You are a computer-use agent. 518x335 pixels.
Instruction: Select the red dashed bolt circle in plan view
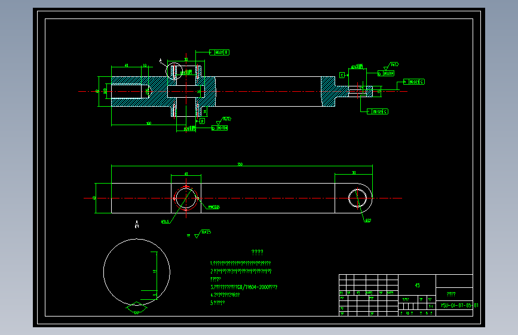(186, 198)
